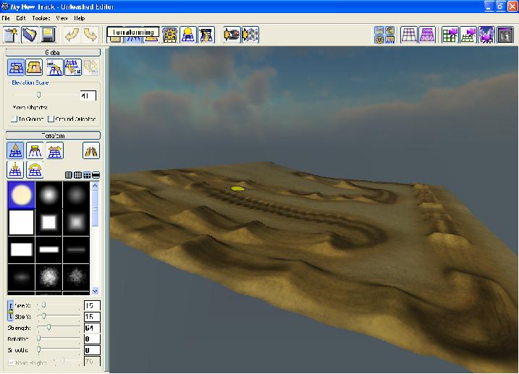Click the checkered finish flags icon
This screenshot has width=519, height=374.
pos(250,34)
